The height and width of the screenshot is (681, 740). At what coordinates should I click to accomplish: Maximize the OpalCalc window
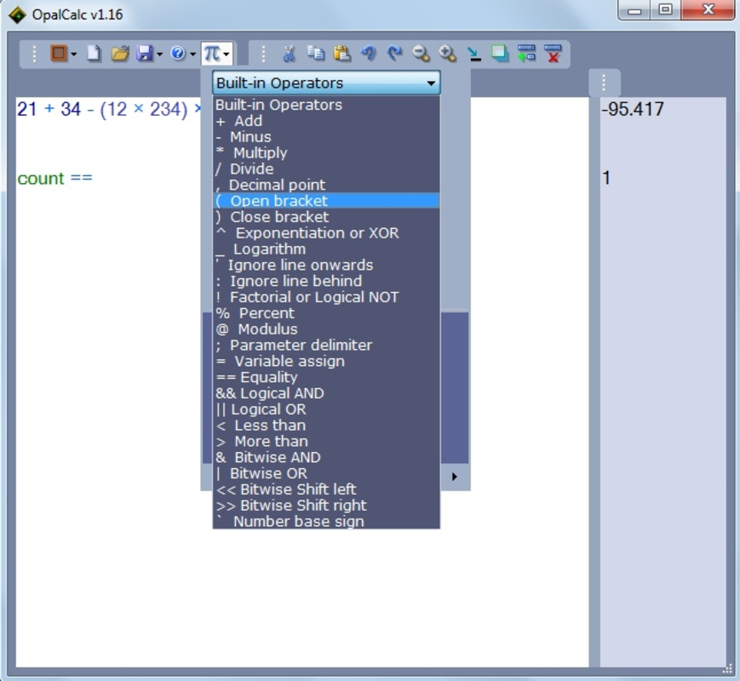pos(665,9)
